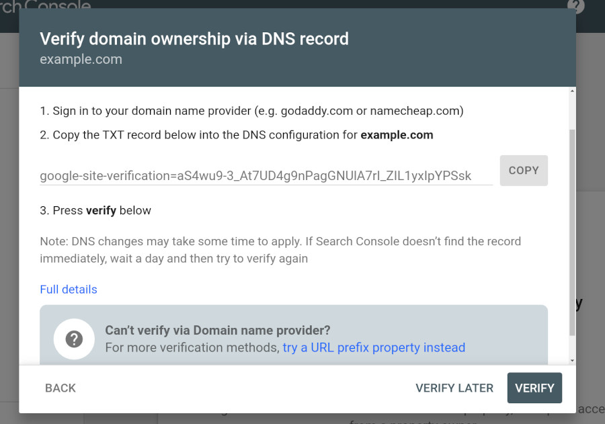Click the DNS changes note text
The image size is (605, 424).
click(280, 250)
